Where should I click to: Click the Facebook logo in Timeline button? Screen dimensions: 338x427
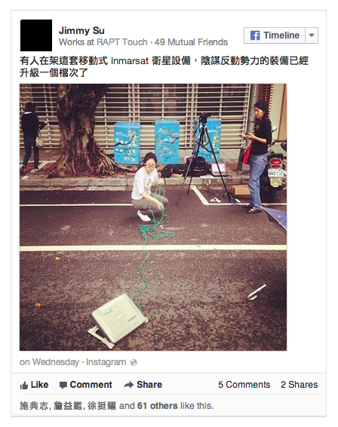click(255, 35)
